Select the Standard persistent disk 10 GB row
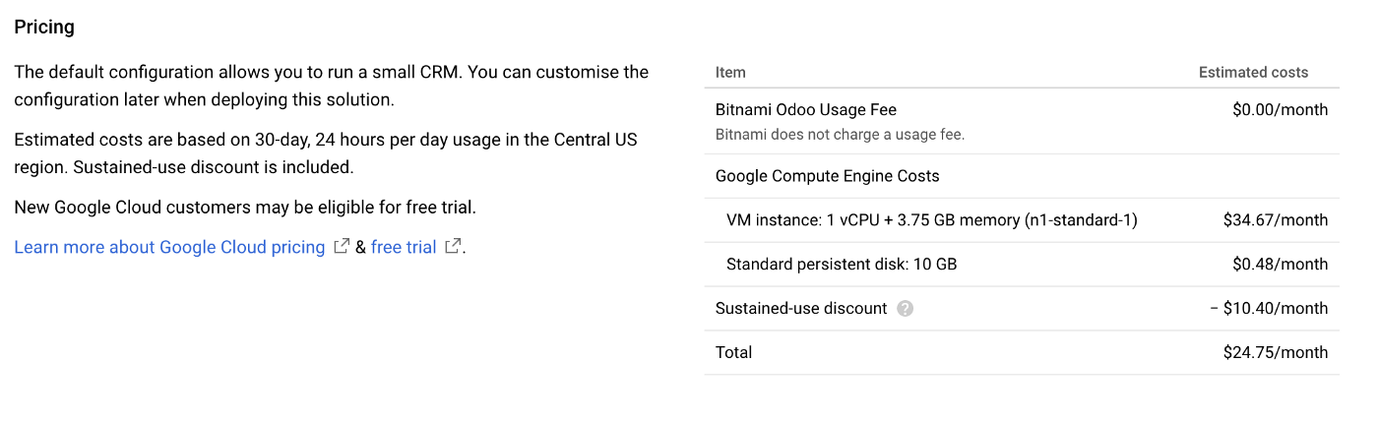Image resolution: width=1378 pixels, height=422 pixels. tap(1022, 265)
